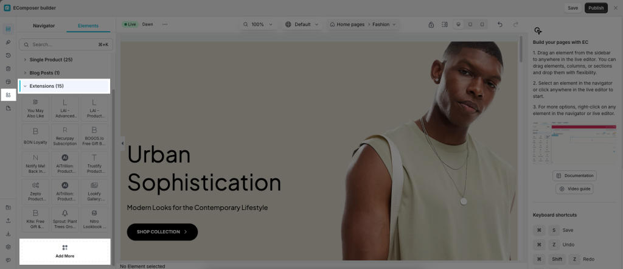This screenshot has height=269, width=623.
Task: Open the settings gear in left sidebar
Action: click(8, 246)
